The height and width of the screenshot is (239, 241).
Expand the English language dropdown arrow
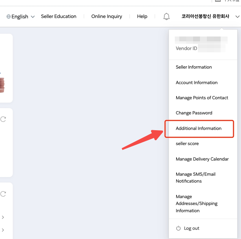coord(33,17)
